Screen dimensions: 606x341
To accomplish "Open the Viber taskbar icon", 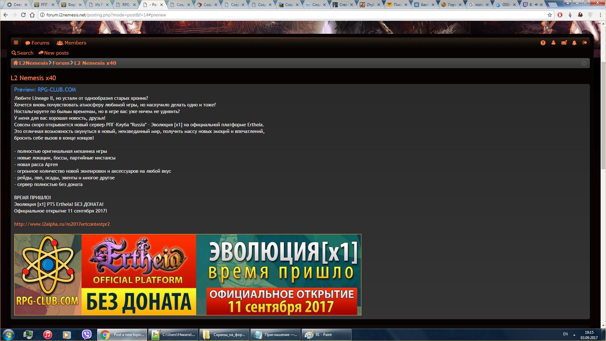I will click(x=86, y=335).
